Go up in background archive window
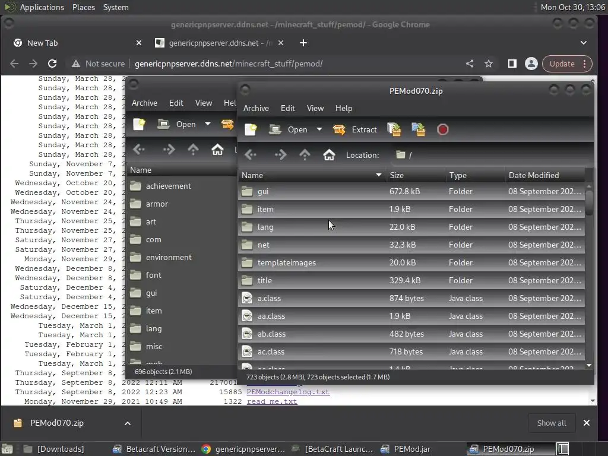This screenshot has height=456, width=608. click(193, 150)
